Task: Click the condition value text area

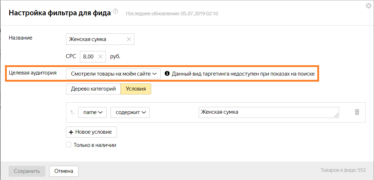Action: pyautogui.click(x=268, y=112)
